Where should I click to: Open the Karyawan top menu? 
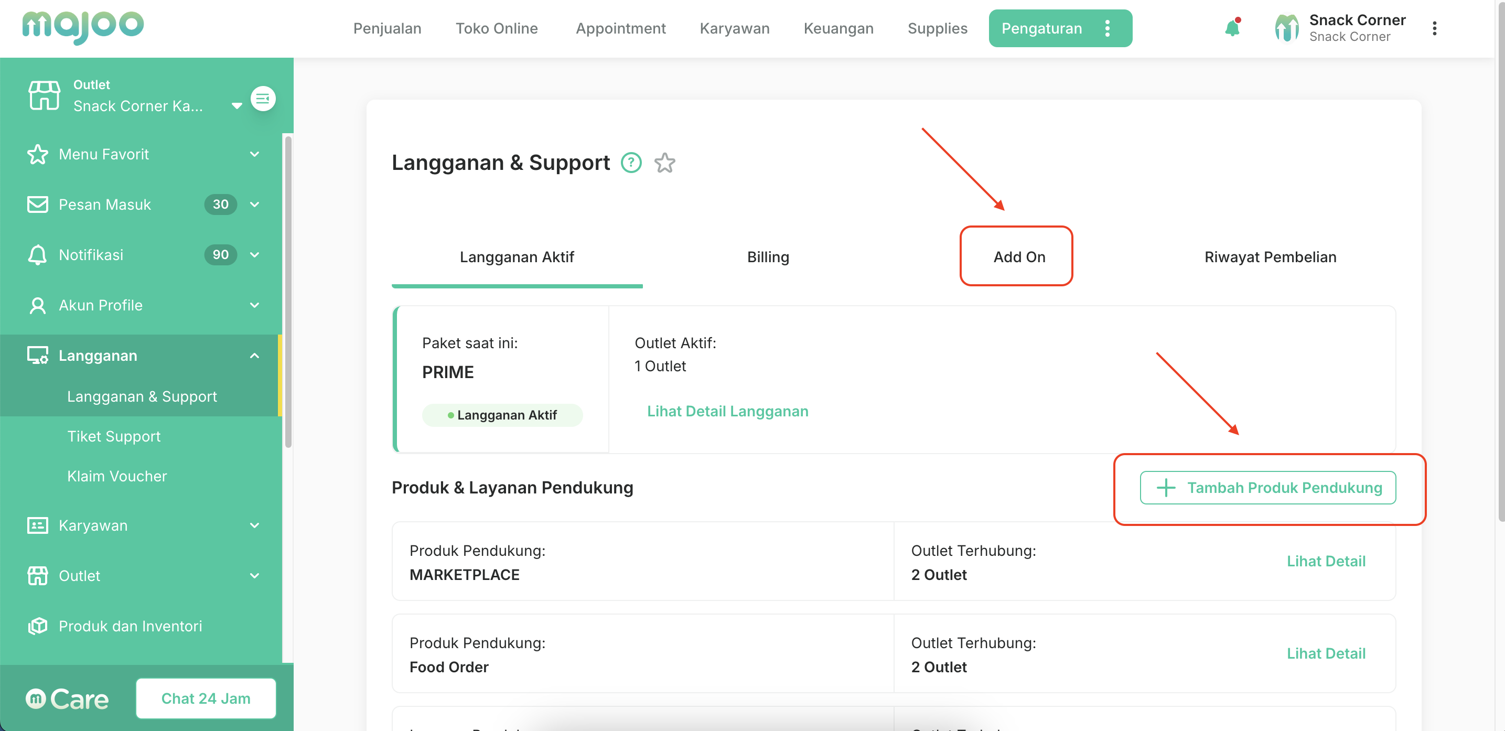pos(734,28)
